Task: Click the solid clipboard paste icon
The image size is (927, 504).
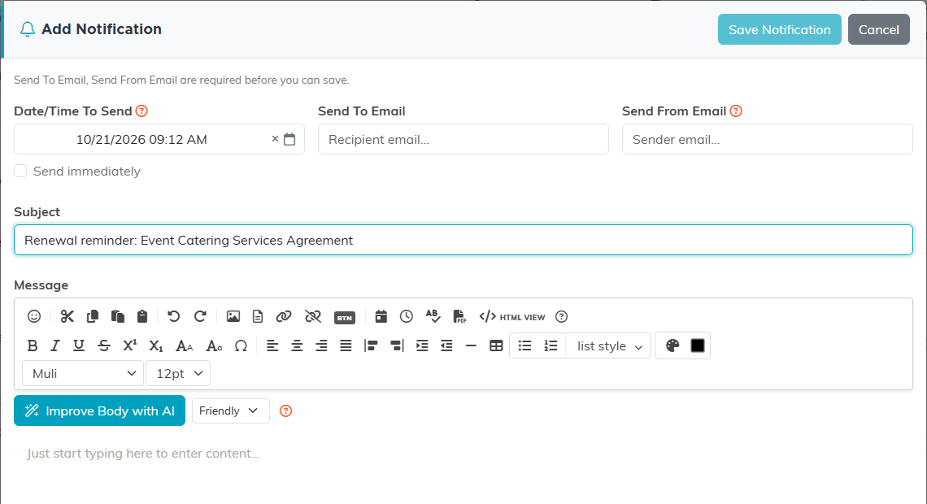Action: [141, 317]
